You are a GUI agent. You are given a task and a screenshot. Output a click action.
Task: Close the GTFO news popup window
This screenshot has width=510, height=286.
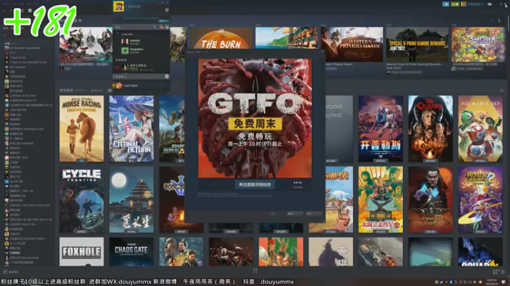click(x=323, y=51)
